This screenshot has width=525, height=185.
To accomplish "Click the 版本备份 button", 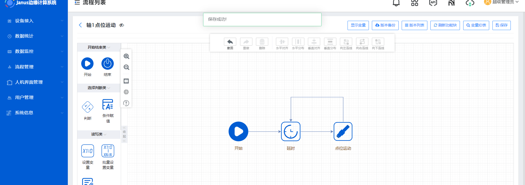I will click(385, 25).
